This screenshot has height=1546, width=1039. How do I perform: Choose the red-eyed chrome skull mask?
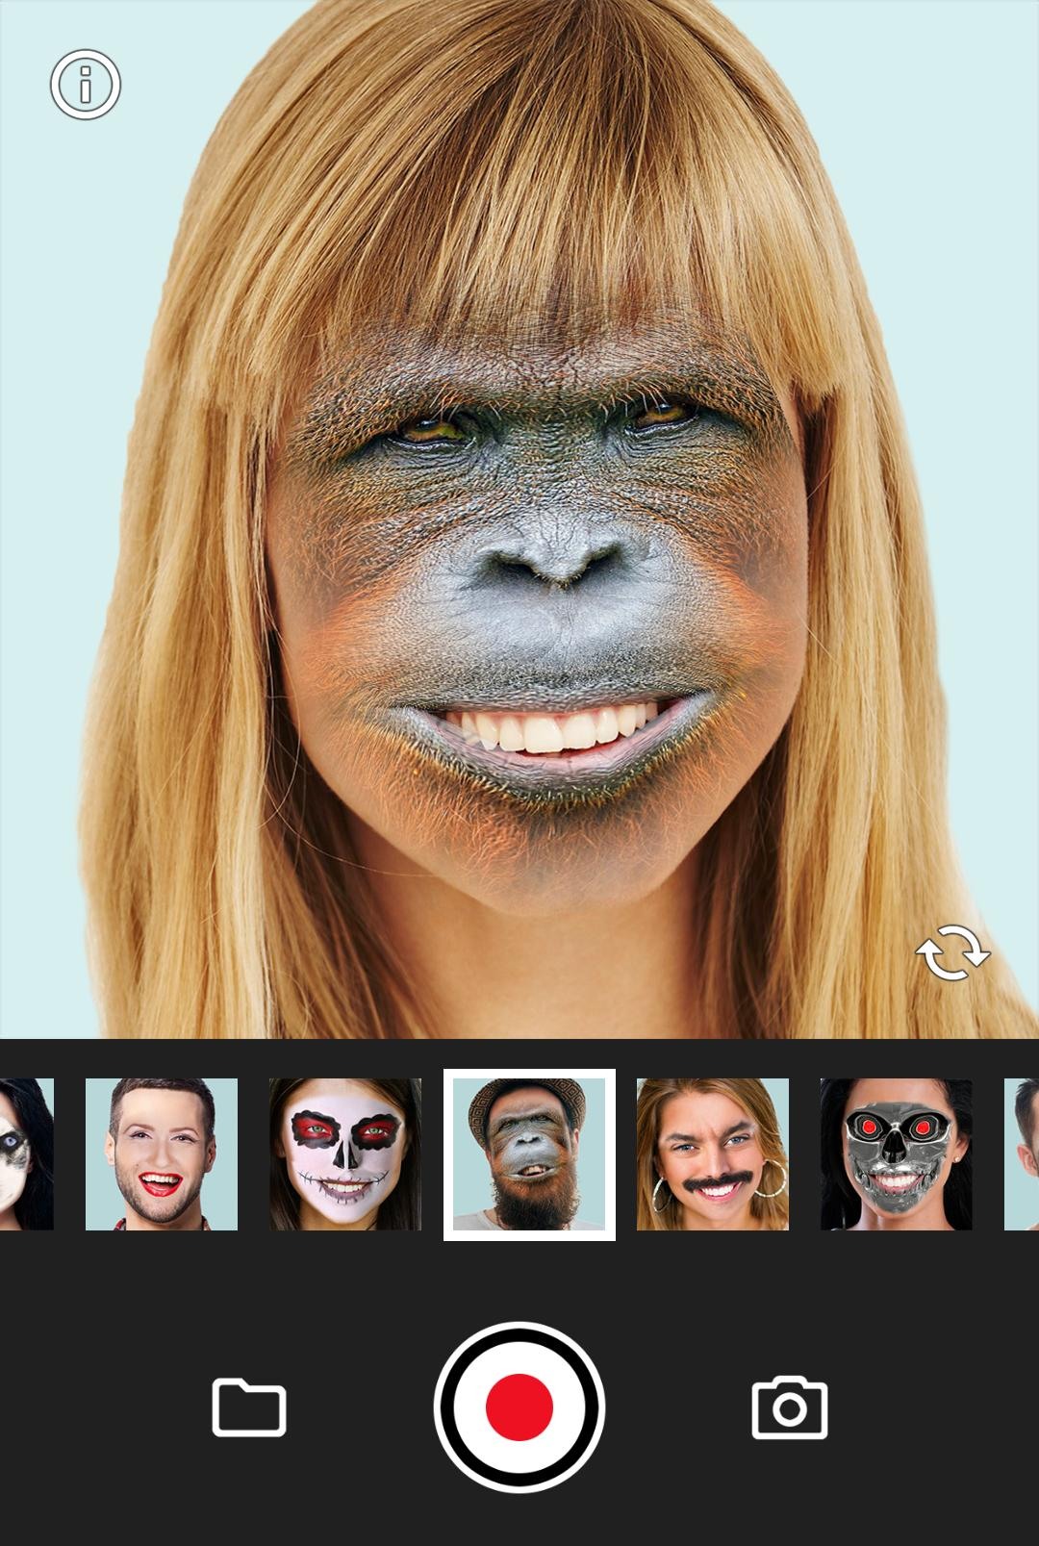(x=896, y=1154)
